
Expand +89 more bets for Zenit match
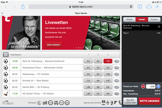pyautogui.click(x=117, y=61)
